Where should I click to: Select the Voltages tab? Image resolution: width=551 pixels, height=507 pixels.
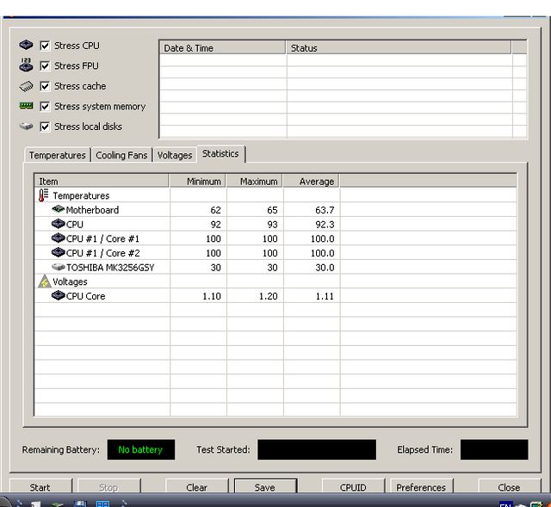click(x=175, y=155)
